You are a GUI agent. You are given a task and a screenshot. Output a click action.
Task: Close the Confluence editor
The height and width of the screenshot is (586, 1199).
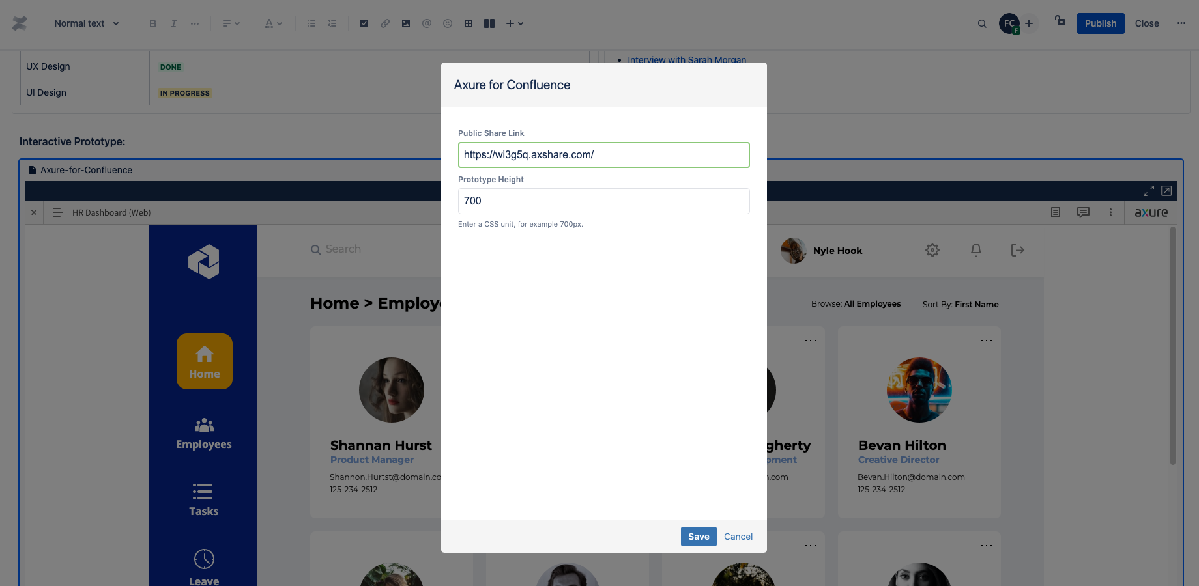1147,23
